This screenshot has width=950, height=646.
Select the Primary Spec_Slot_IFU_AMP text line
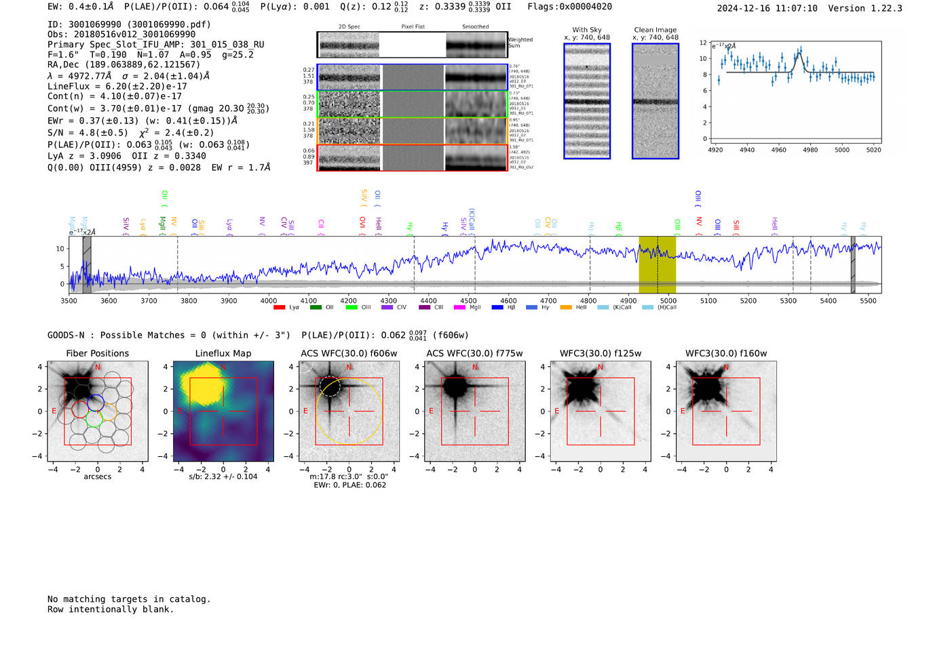coord(156,45)
